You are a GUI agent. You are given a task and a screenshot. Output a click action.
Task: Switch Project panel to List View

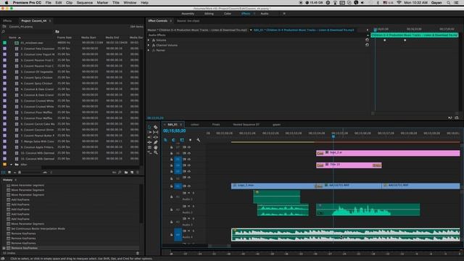coord(4,173)
